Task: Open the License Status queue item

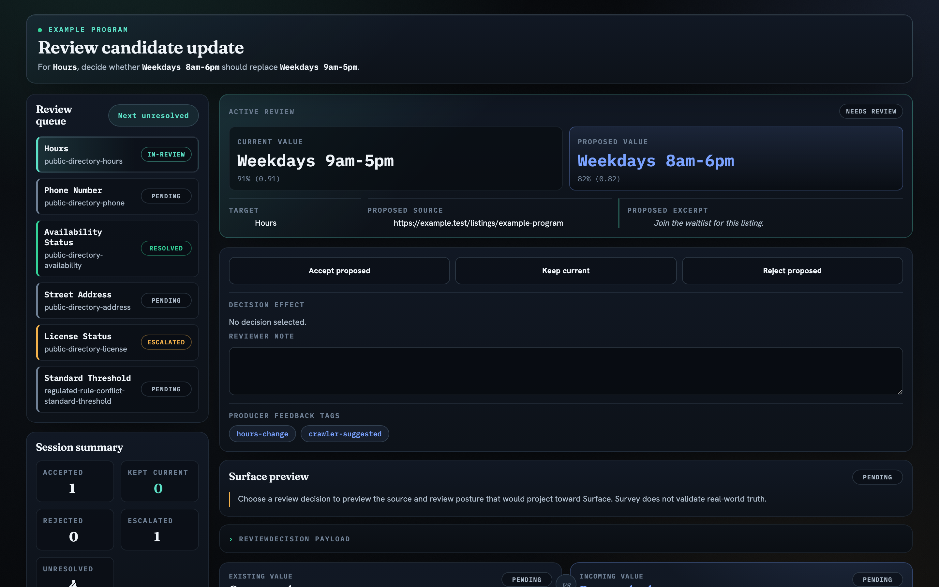Action: point(117,342)
